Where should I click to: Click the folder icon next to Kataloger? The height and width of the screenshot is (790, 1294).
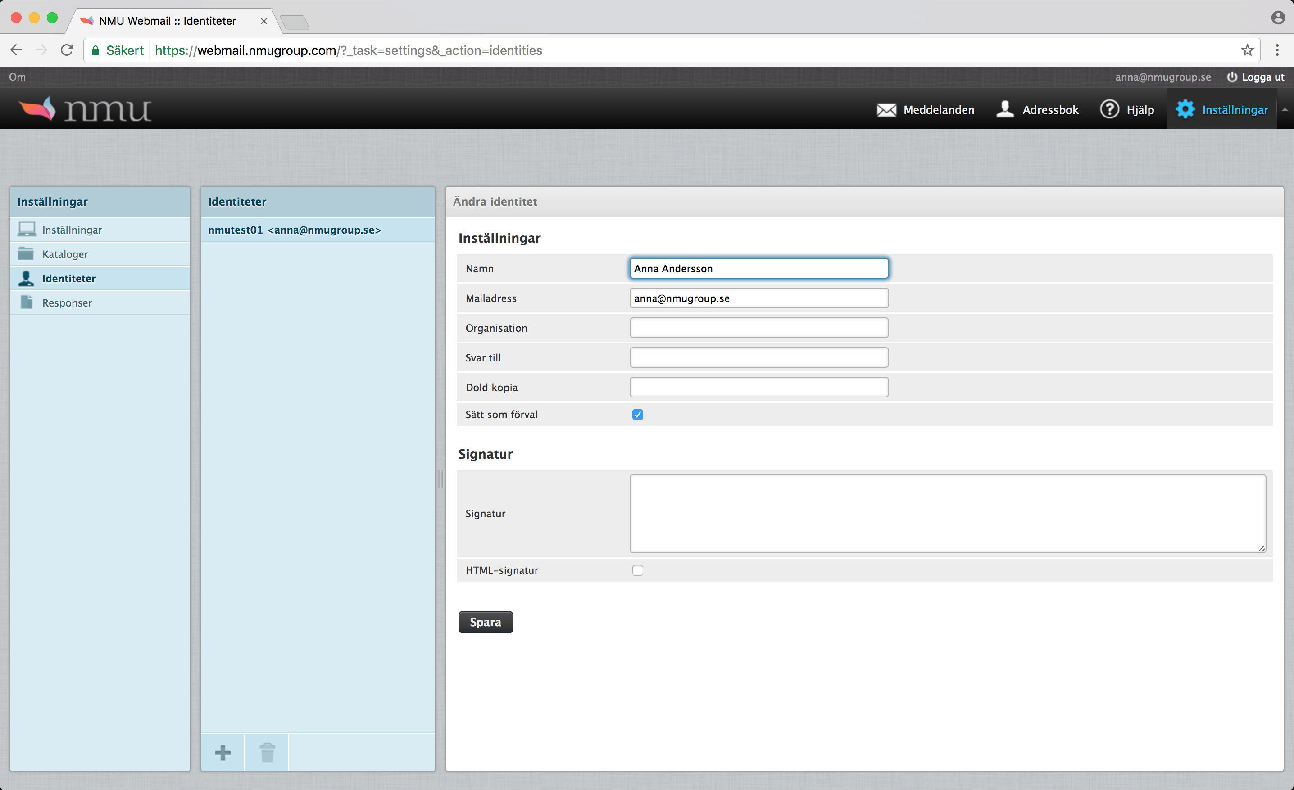(26, 253)
